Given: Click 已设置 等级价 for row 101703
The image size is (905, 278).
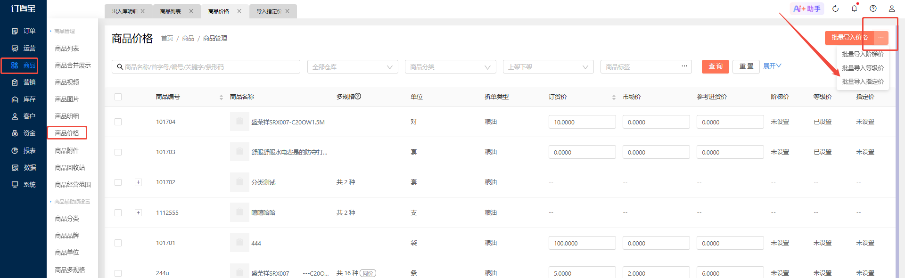Looking at the screenshot, I should pyautogui.click(x=823, y=152).
